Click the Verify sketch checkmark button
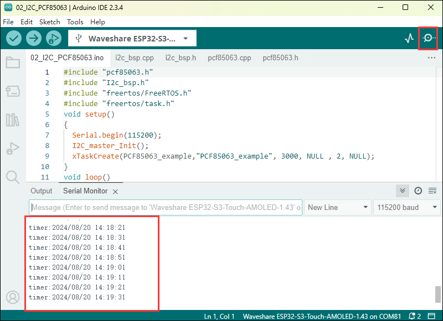Viewport: 443px width, 321px height. click(14, 38)
